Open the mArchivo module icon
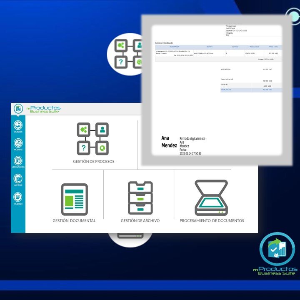Image resolution: width=300 pixels, height=300 pixels. point(18,179)
